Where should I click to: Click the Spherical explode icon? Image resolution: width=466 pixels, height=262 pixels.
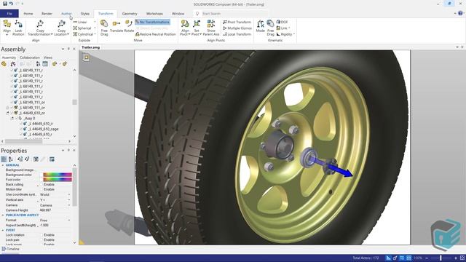pyautogui.click(x=75, y=28)
